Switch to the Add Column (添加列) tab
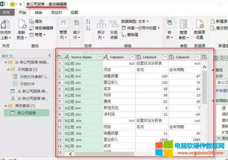 [56, 13]
